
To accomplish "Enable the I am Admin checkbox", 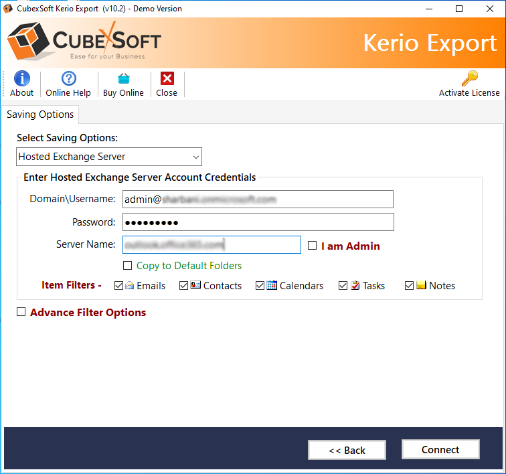I will point(312,246).
